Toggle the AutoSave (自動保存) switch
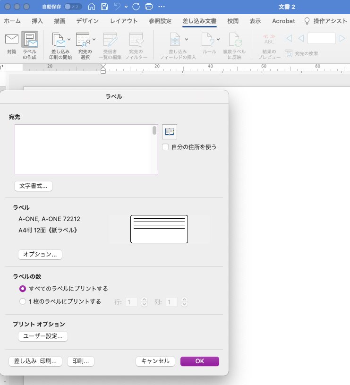Screen dimensions: 350x385 pyautogui.click(x=73, y=7)
